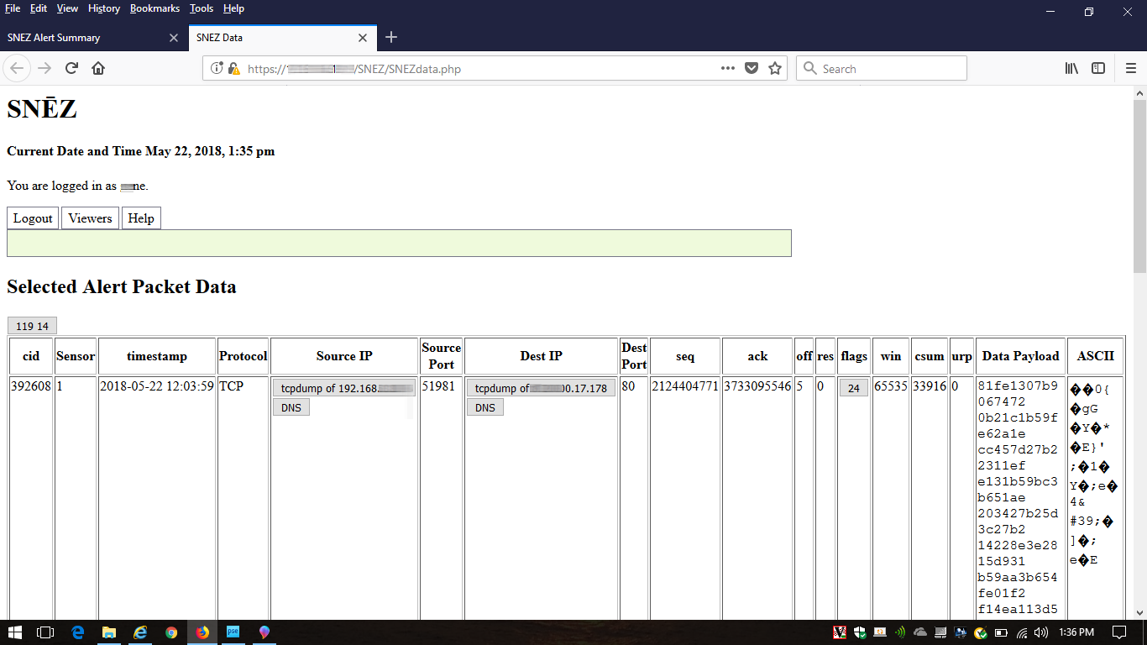Click the Logout button
This screenshot has height=645, width=1147.
(x=32, y=218)
